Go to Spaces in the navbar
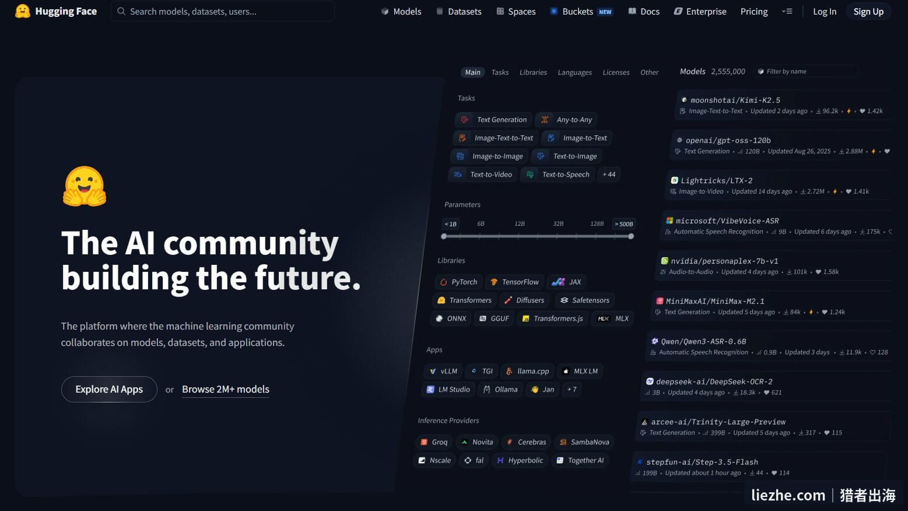Image resolution: width=908 pixels, height=511 pixels. [516, 11]
